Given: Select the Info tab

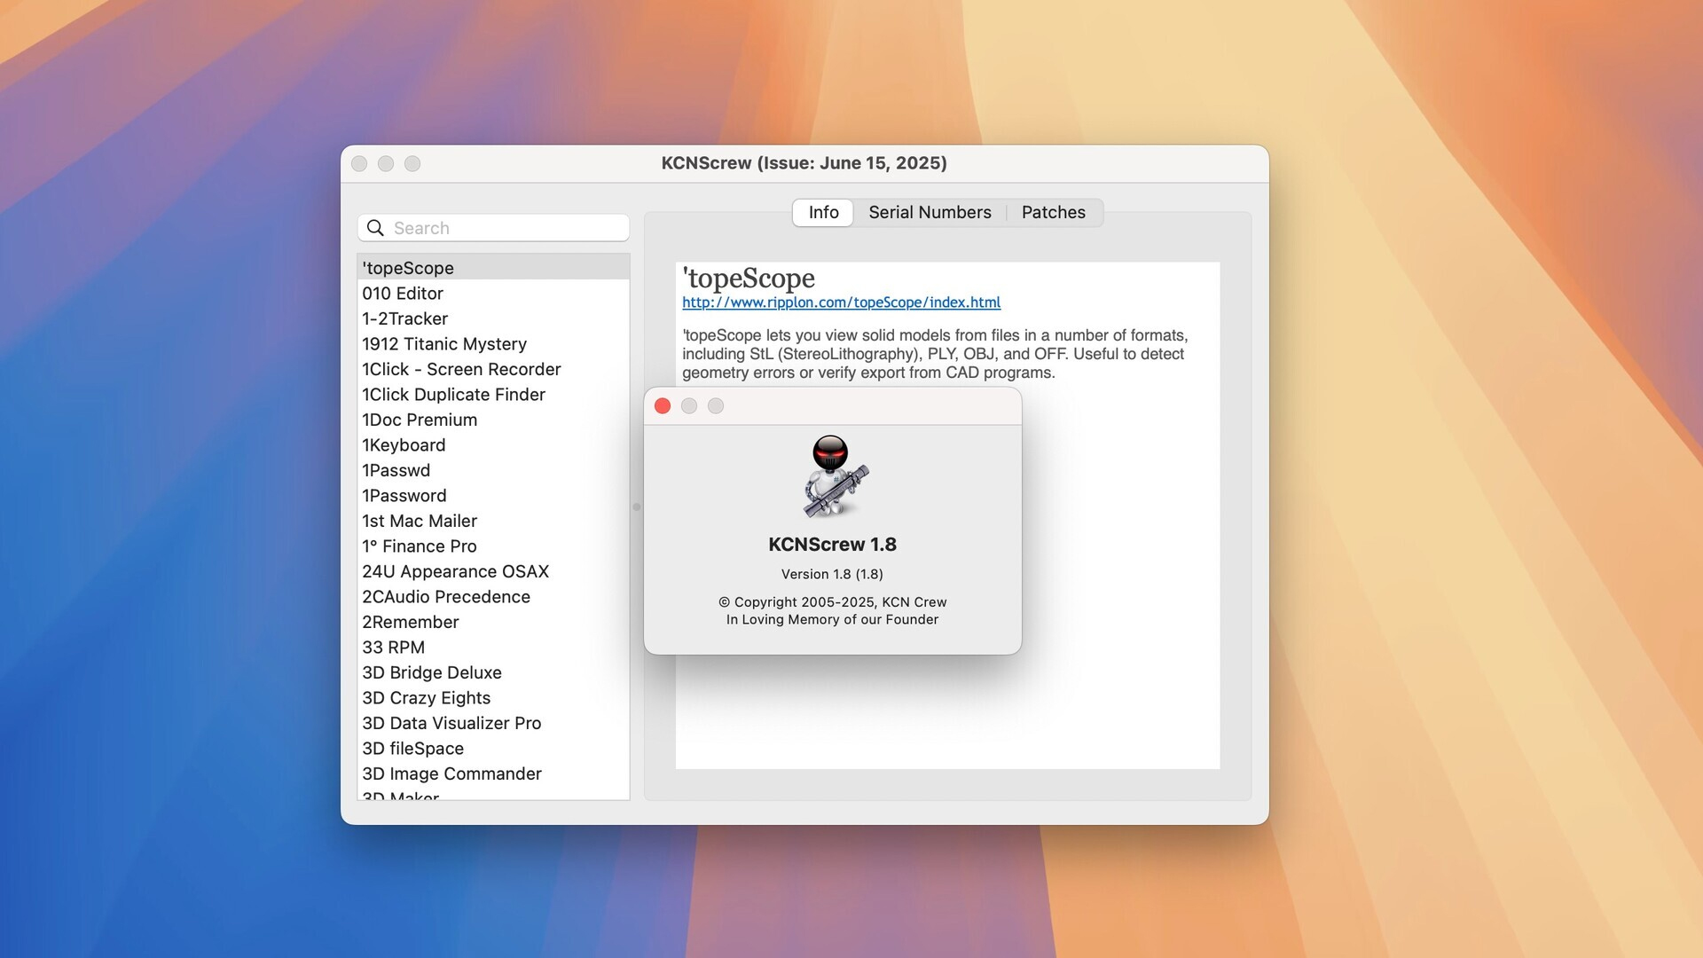Looking at the screenshot, I should pos(822,212).
